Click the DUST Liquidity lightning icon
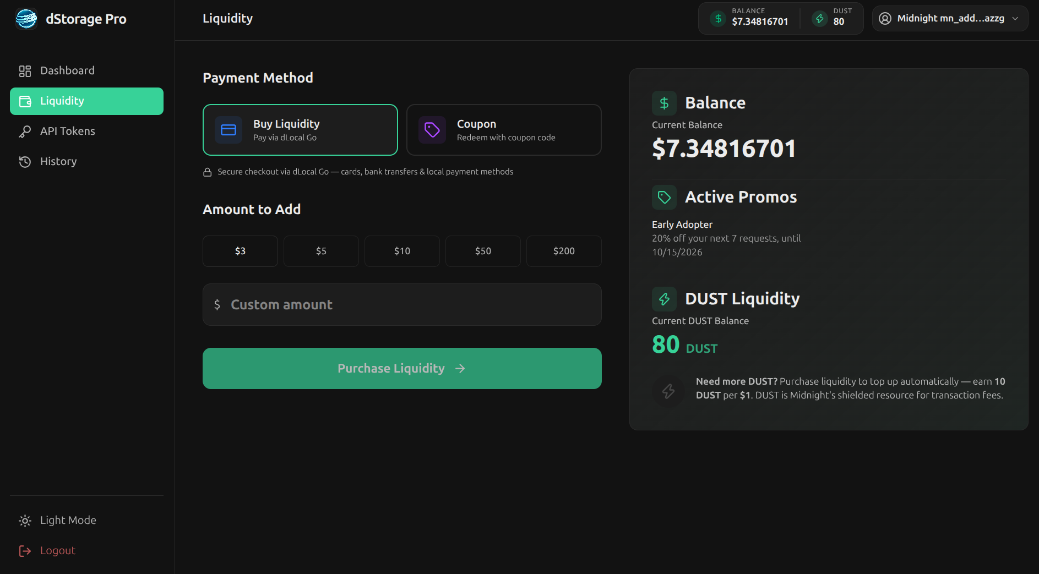1039x574 pixels. 664,299
